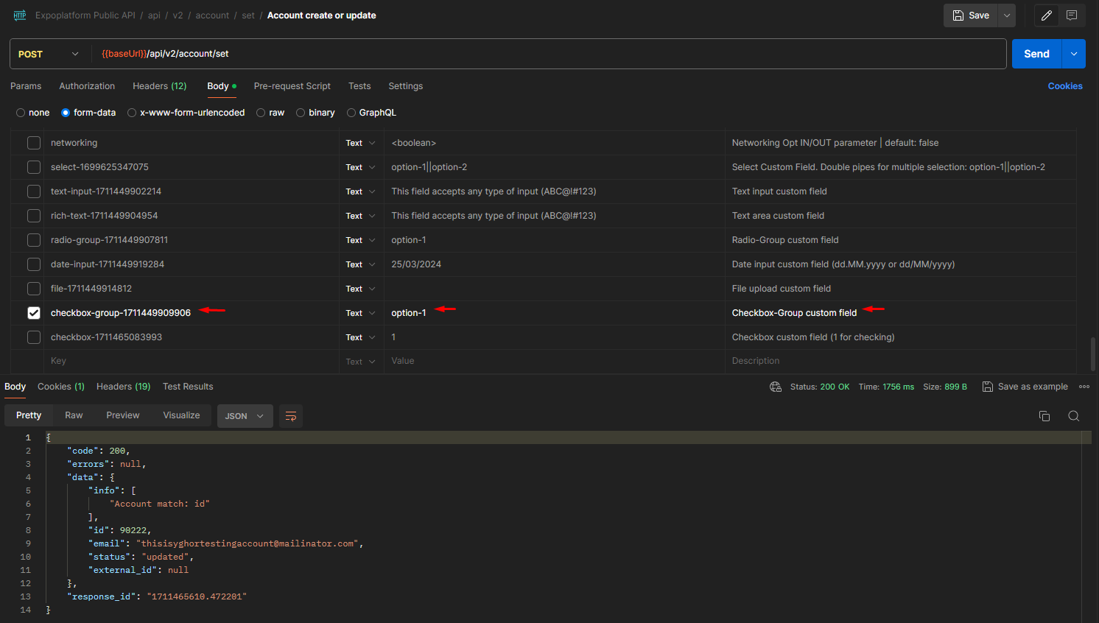Open comments using the comment icon
Image resolution: width=1099 pixels, height=623 pixels.
[x=1072, y=15]
